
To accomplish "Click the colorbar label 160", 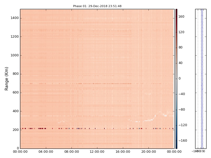I will tap(181, 17).
